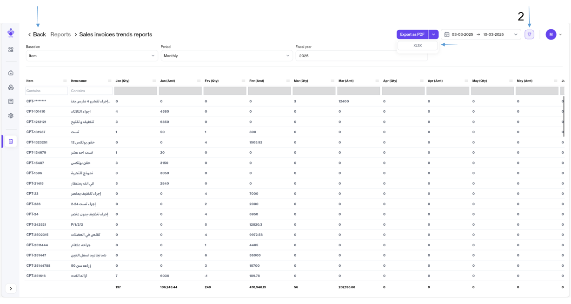571x304 pixels.
Task: Click the medical kit sidebar icon
Action: coord(11,73)
